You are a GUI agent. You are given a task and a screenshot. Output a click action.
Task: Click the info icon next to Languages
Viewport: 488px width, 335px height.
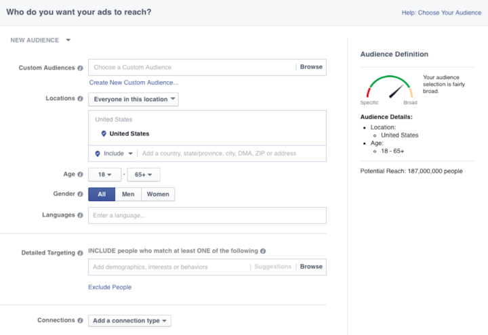pos(81,215)
